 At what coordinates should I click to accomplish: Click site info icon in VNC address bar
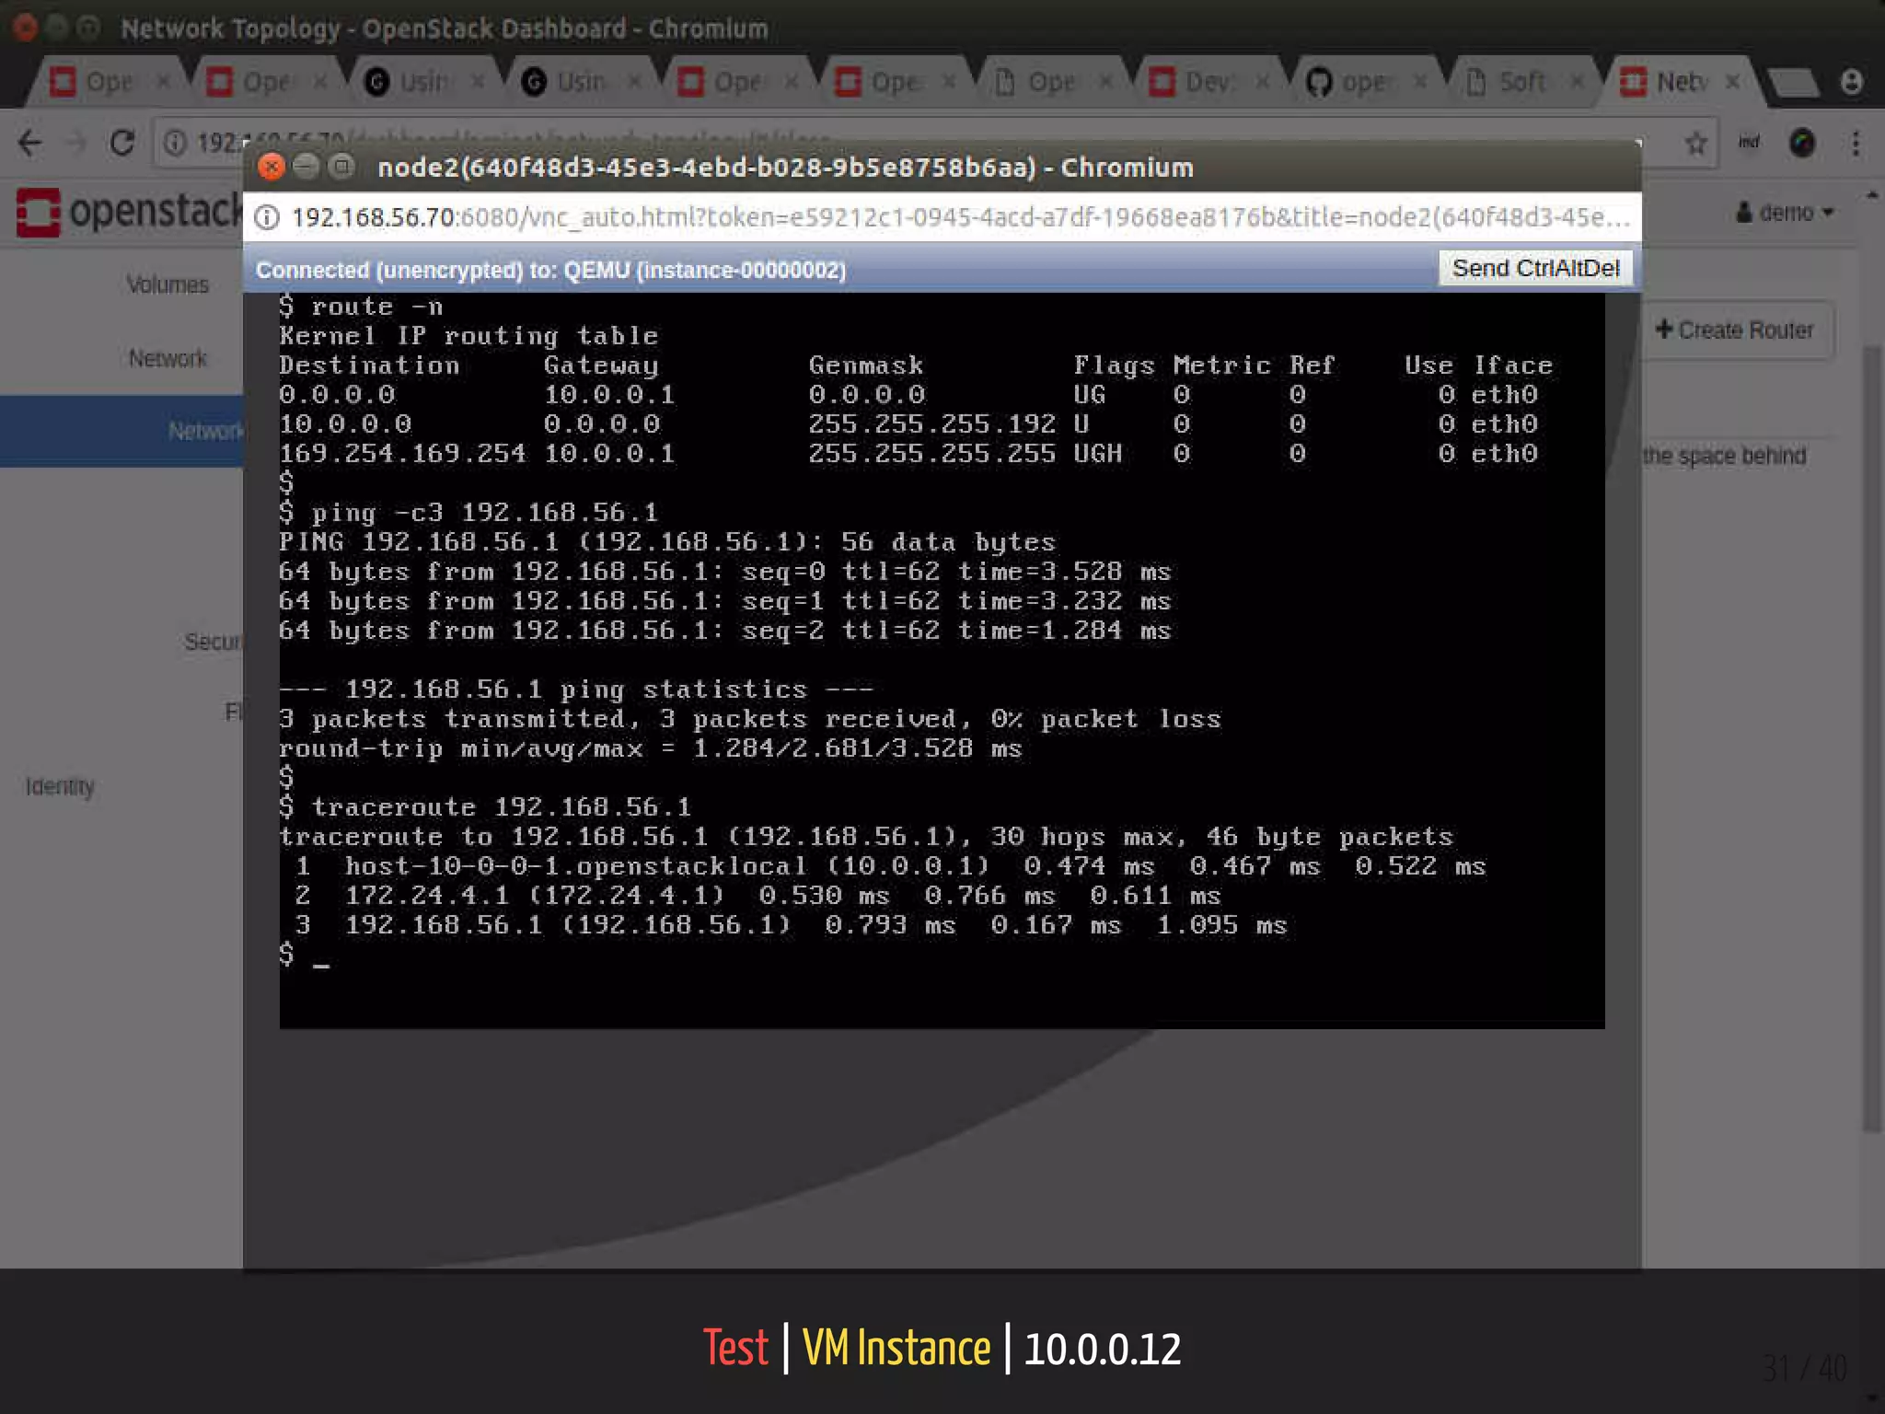tap(267, 217)
